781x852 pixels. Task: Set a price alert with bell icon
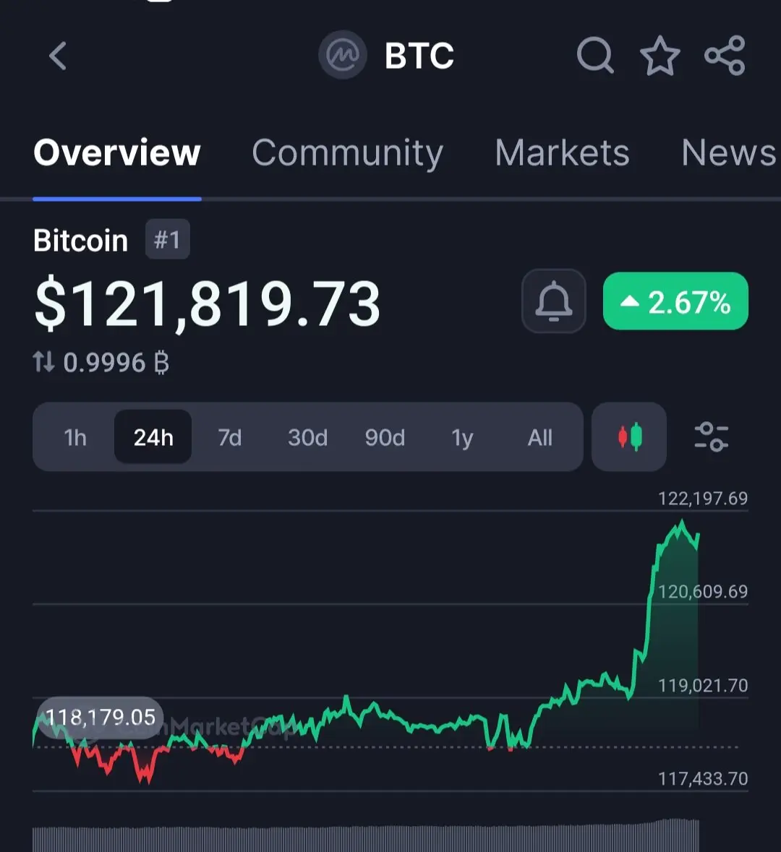pyautogui.click(x=554, y=301)
